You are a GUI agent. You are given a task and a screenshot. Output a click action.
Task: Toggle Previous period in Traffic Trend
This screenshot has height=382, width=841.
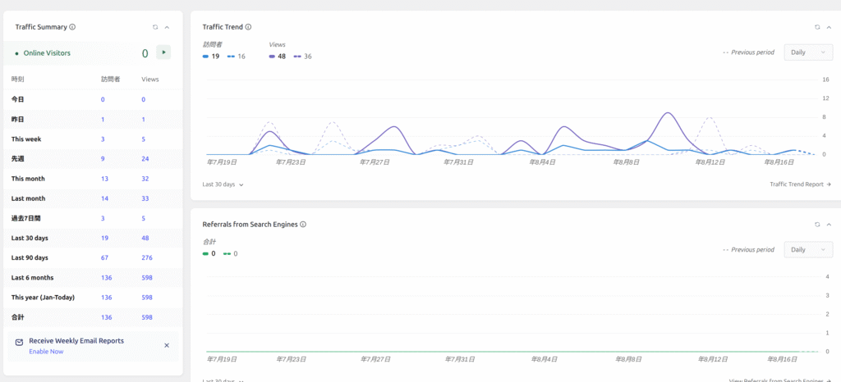pyautogui.click(x=748, y=52)
